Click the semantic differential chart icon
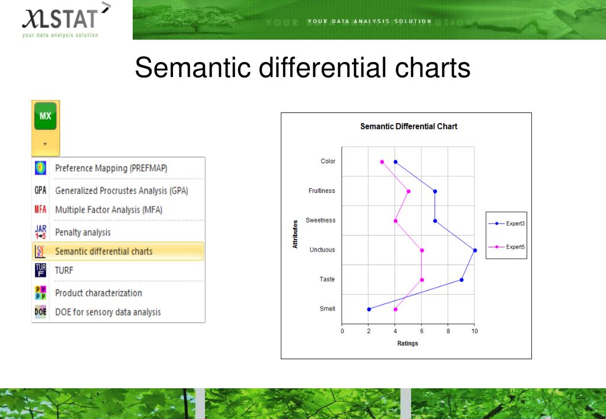The image size is (606, 419). tap(41, 252)
